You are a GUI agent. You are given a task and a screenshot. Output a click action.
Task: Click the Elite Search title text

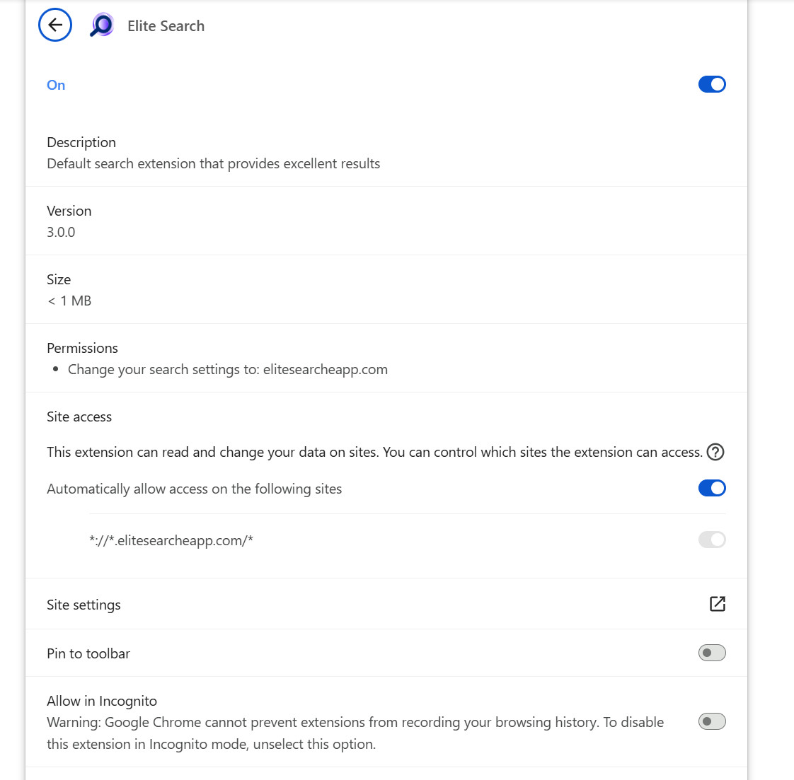click(x=166, y=26)
